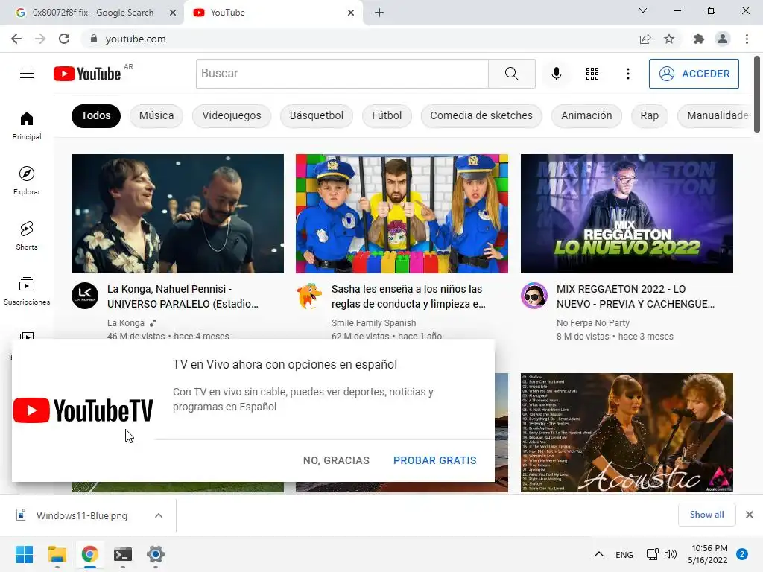Open MIX REGGAETON 2022 video title
The height and width of the screenshot is (572, 763).
tap(636, 296)
